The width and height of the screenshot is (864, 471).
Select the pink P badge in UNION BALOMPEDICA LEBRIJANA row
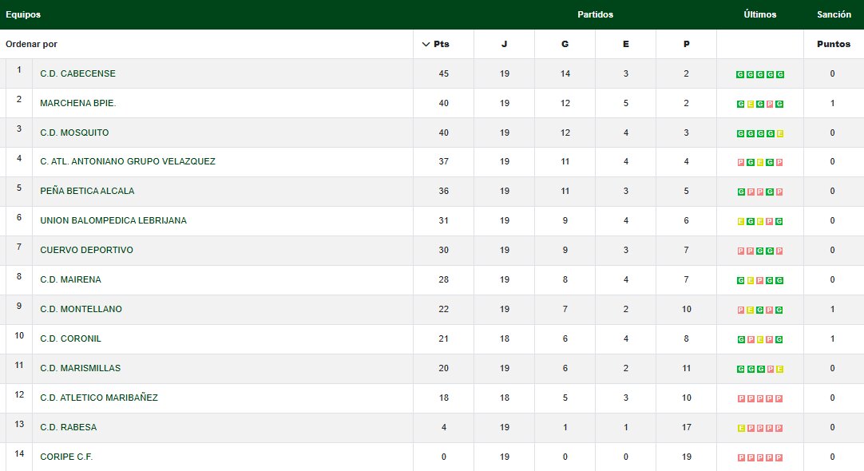pyautogui.click(x=770, y=221)
